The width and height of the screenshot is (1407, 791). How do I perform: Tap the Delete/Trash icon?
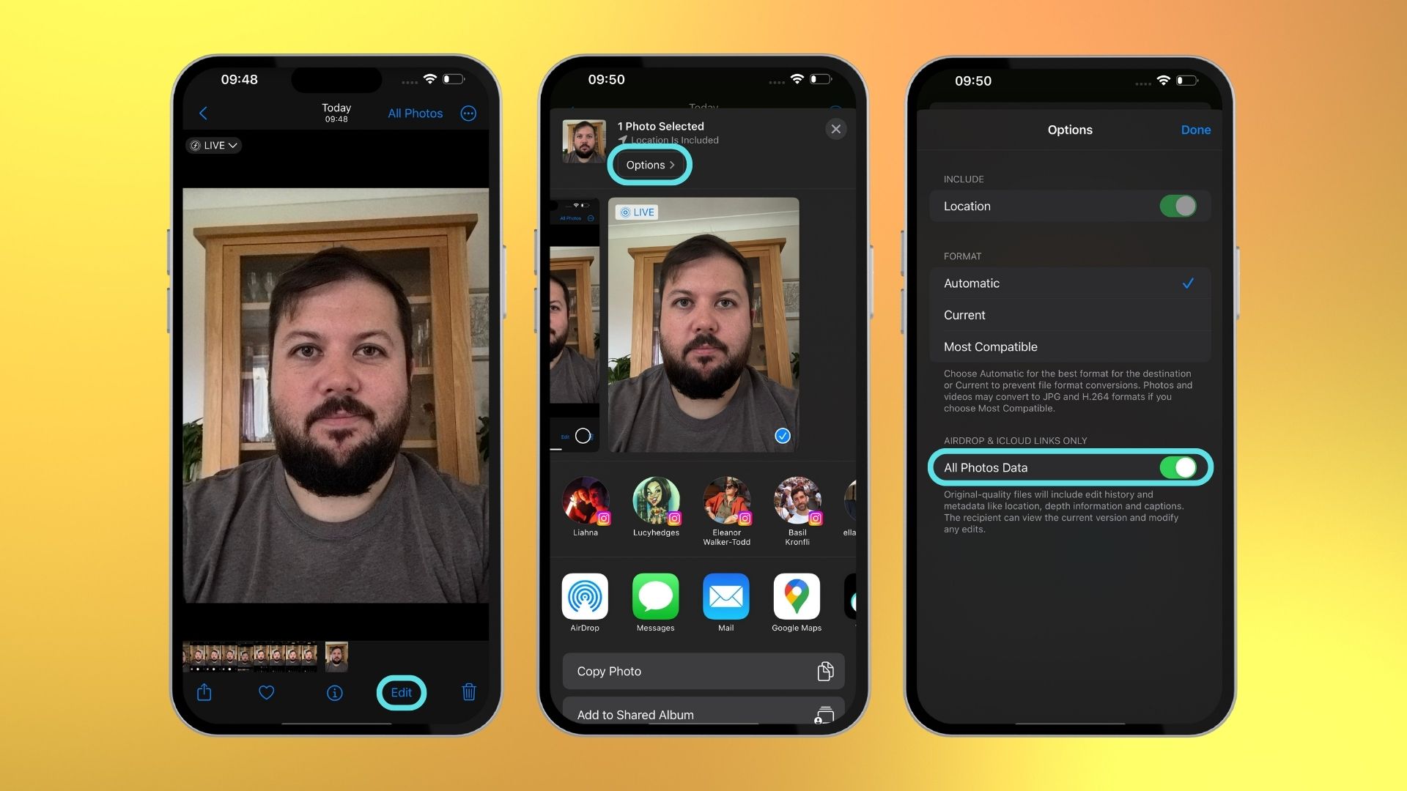pos(468,691)
